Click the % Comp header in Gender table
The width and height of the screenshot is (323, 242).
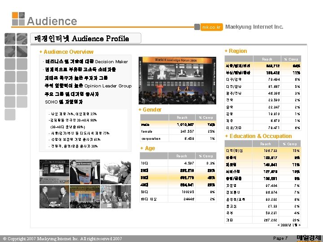click(206, 117)
